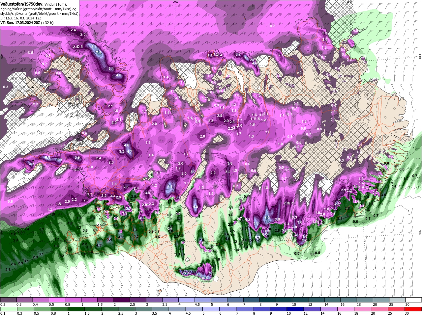Click the 4.0 value below the 3.4 in the northwest
The width and height of the screenshot is (422, 316).
point(119,75)
